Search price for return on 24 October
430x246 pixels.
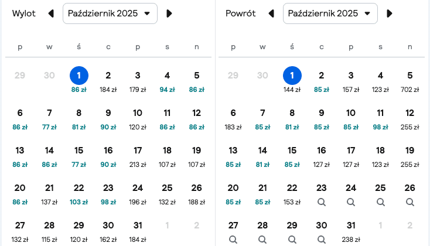tap(351, 202)
